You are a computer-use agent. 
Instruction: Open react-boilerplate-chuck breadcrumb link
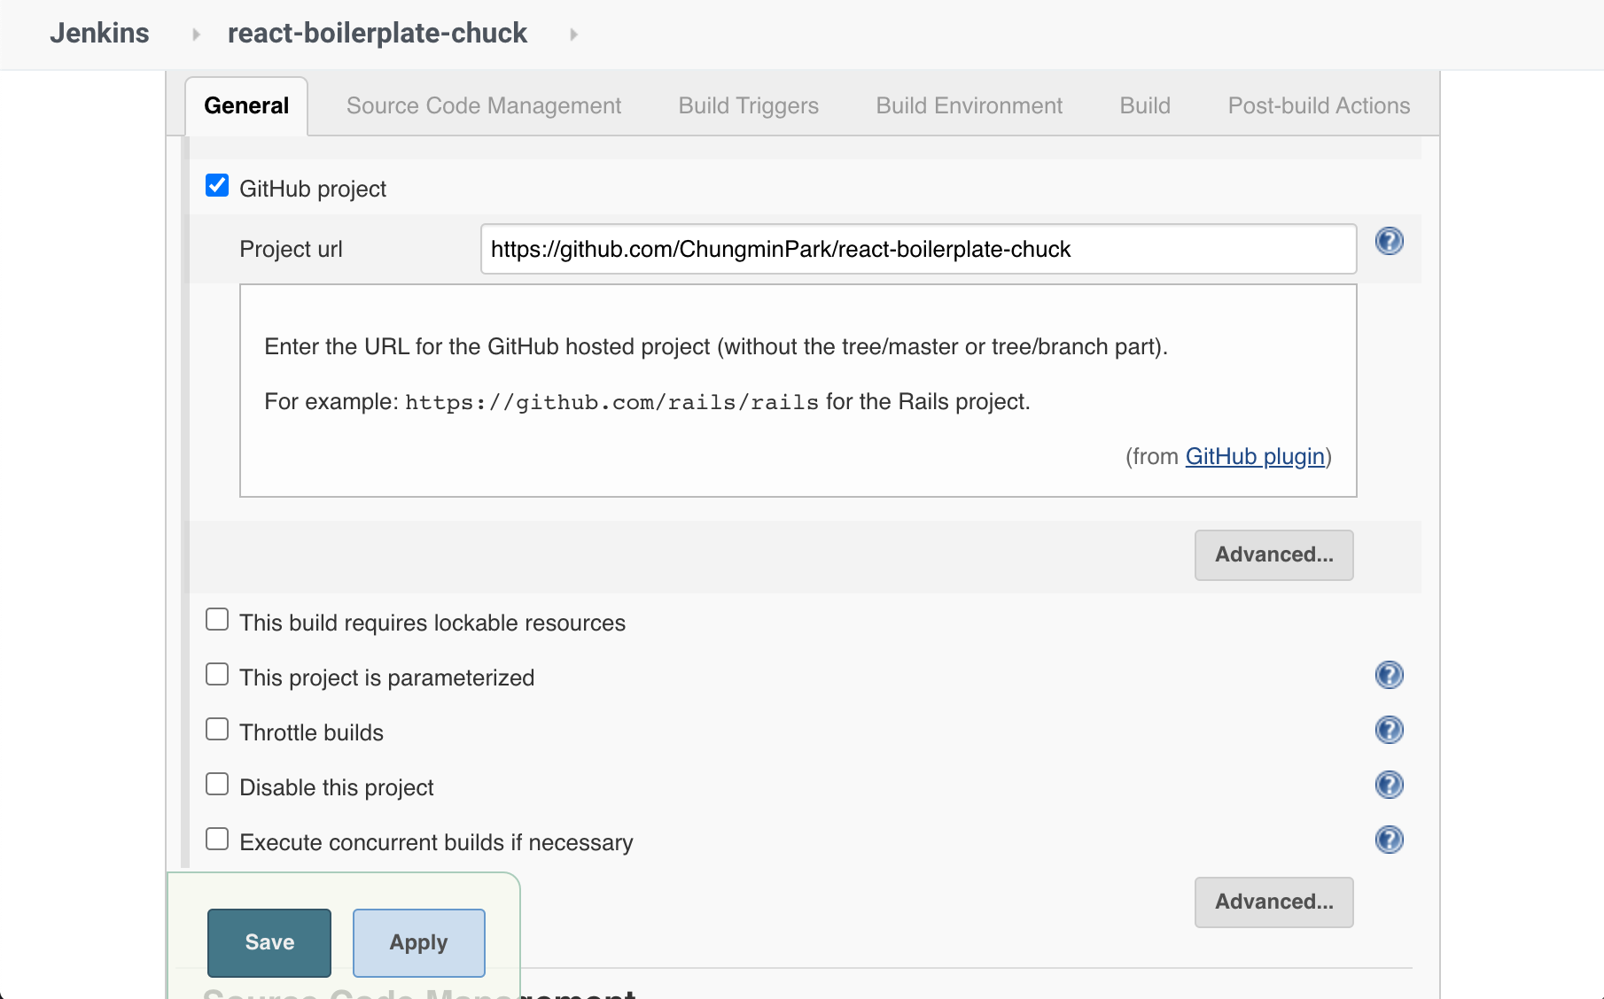coord(378,33)
